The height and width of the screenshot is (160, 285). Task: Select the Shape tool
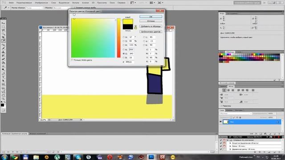point(3,84)
